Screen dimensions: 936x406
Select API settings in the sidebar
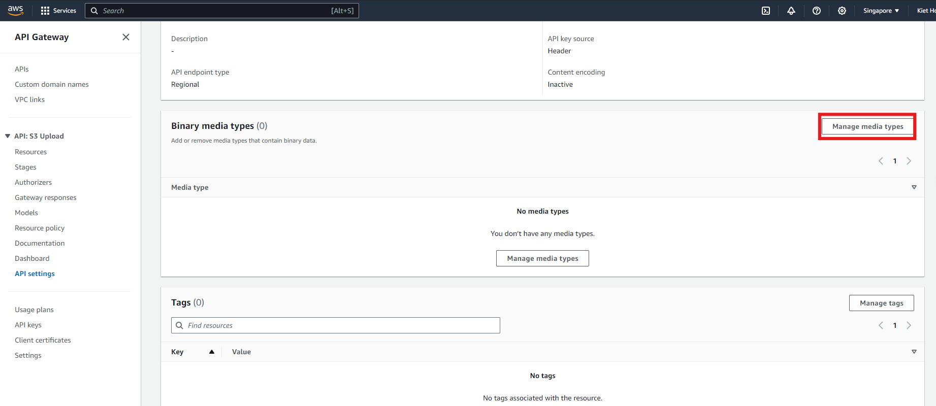(x=35, y=274)
